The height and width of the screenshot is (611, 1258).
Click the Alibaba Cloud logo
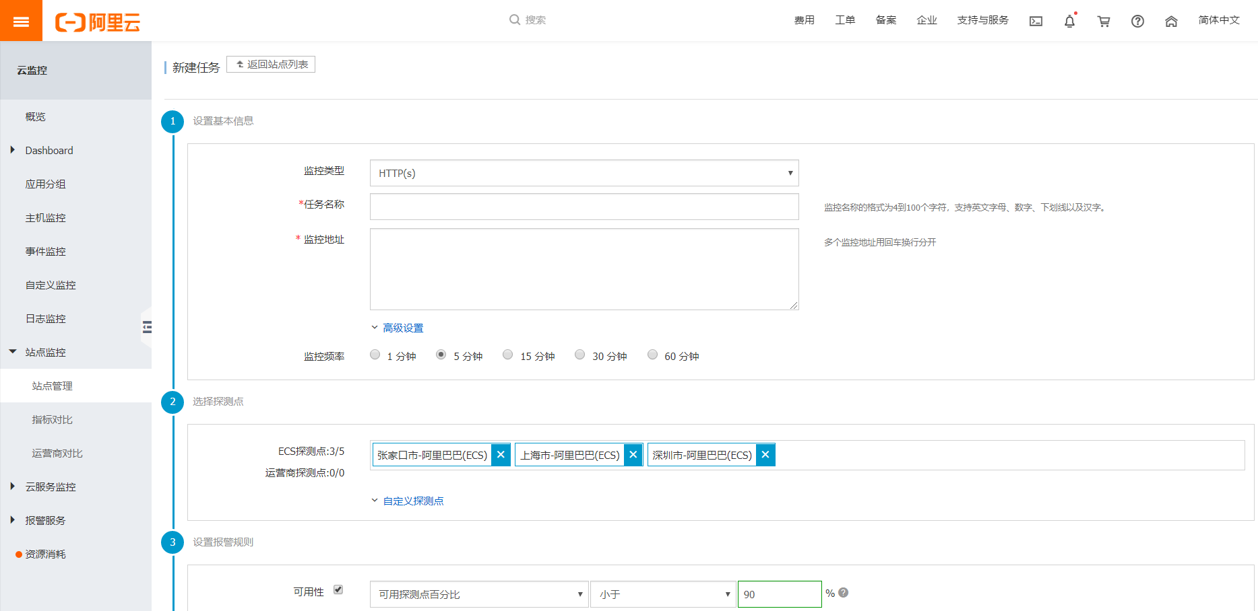click(98, 22)
